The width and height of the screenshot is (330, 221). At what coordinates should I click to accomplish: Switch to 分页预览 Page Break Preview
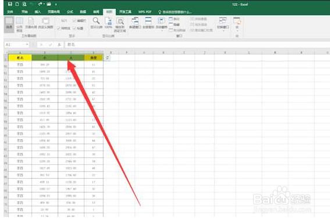click(x=19, y=25)
